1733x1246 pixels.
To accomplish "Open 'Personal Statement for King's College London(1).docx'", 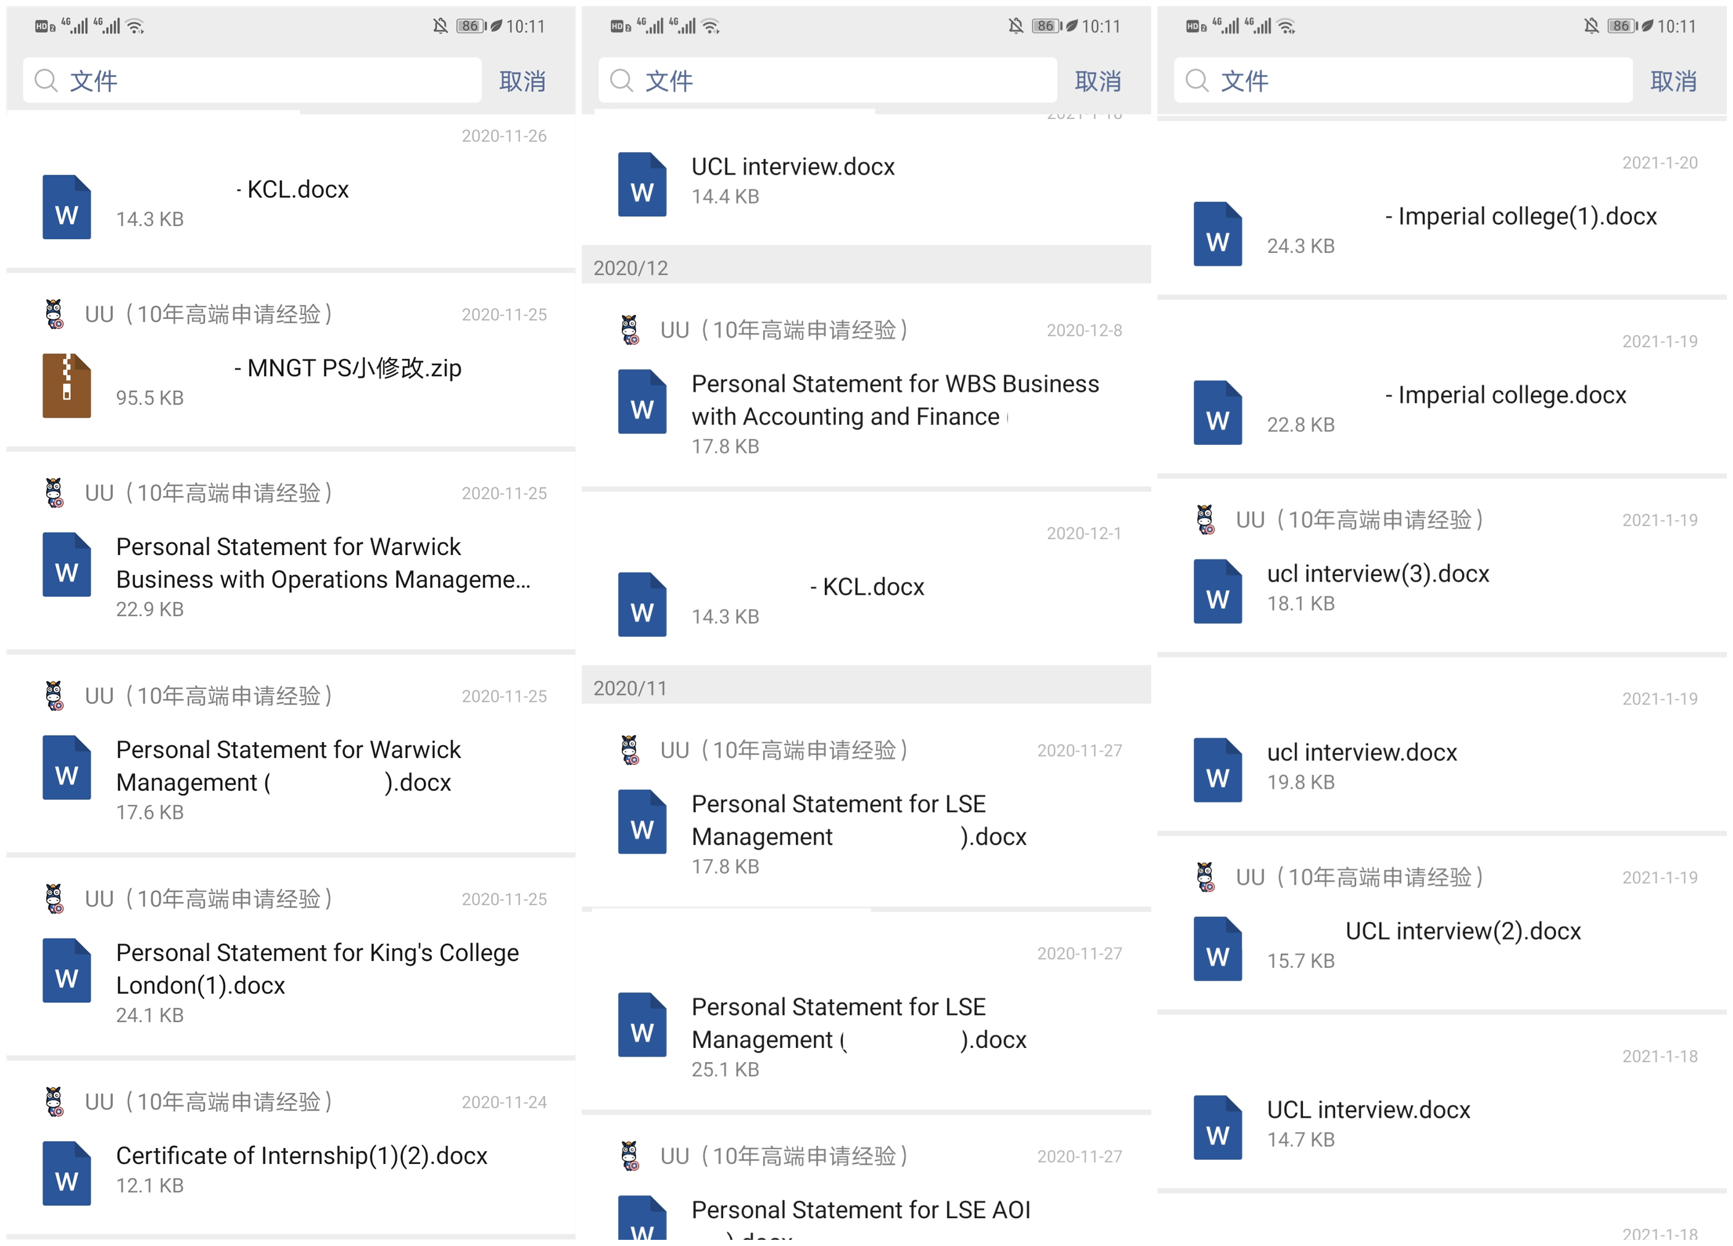I will (317, 970).
